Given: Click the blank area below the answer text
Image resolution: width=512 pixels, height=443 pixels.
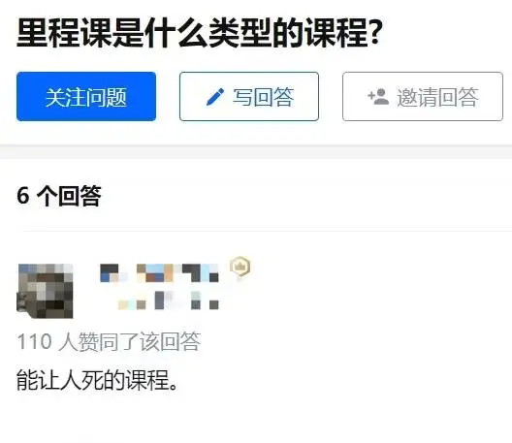Looking at the screenshot, I should tap(256, 420).
